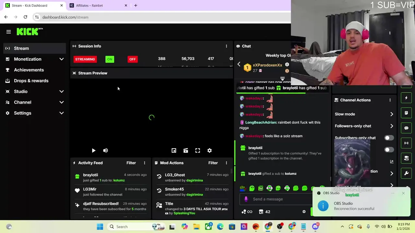Viewport: 415px width, 233px height.
Task: Open Activity Feed three-dot menu
Action: 145,163
